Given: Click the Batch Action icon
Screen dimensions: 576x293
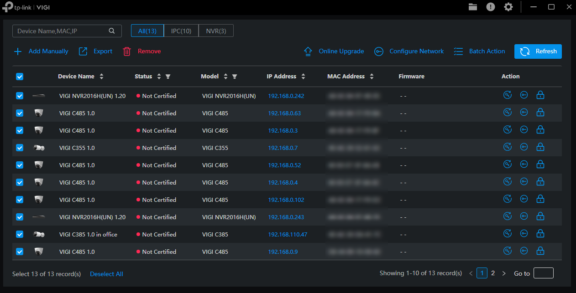Looking at the screenshot, I should 458,51.
